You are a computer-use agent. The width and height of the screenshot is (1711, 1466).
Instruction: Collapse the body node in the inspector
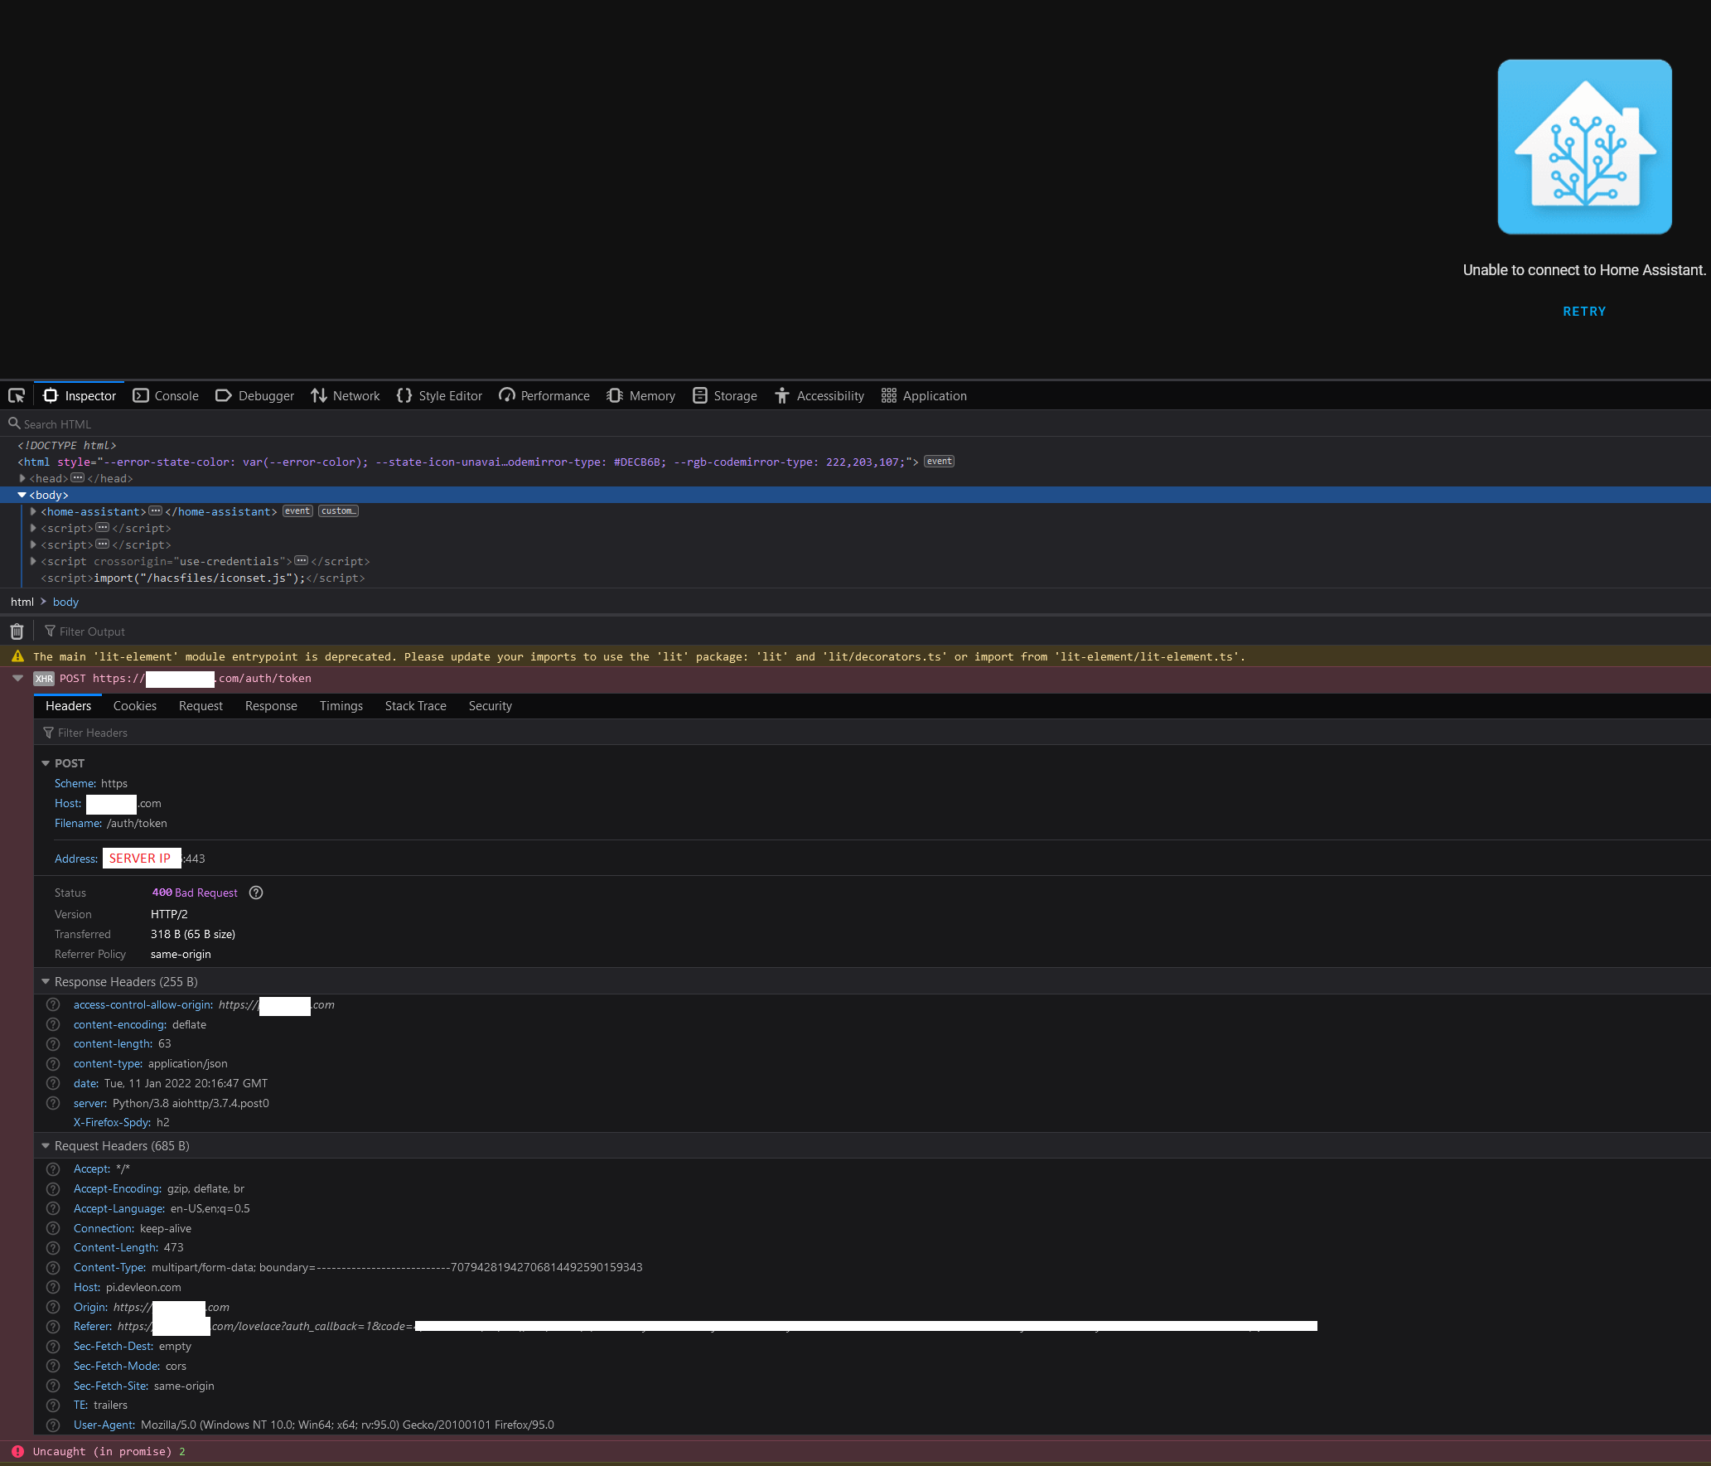tap(22, 495)
